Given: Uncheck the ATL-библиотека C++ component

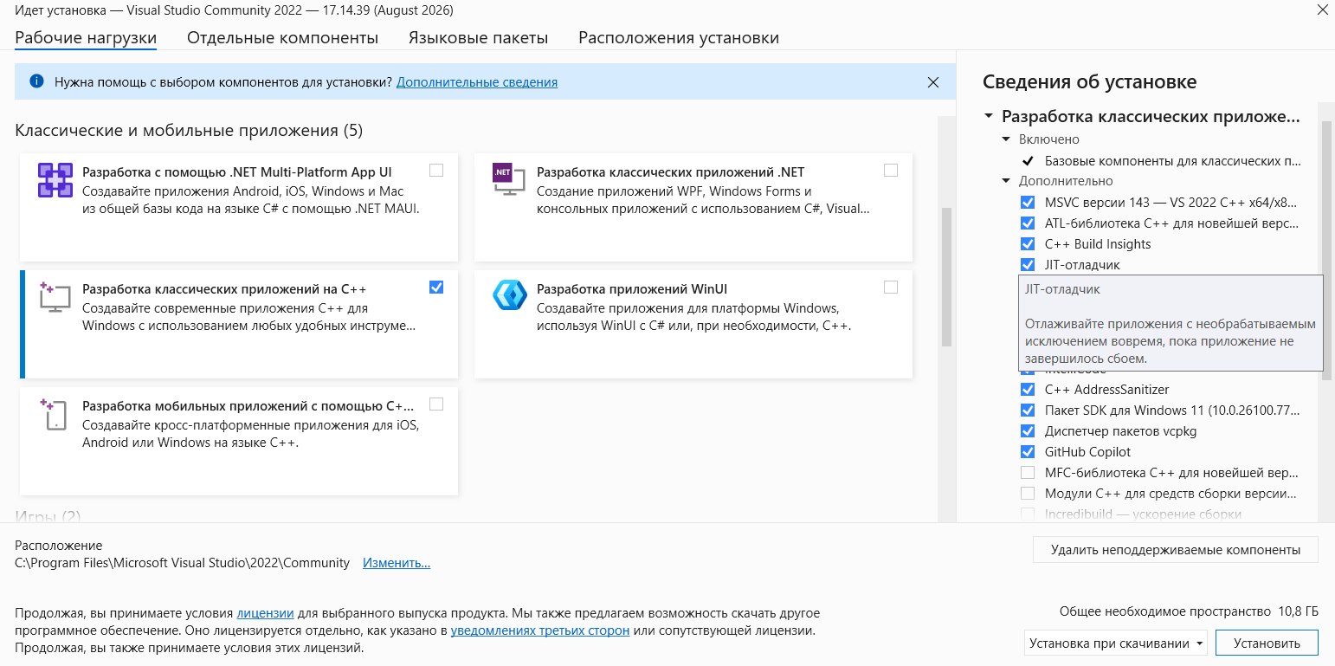Looking at the screenshot, I should click(1028, 223).
